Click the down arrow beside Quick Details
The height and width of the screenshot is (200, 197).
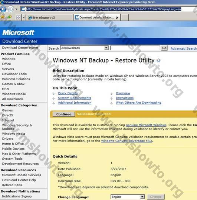pyautogui.click(x=54, y=93)
